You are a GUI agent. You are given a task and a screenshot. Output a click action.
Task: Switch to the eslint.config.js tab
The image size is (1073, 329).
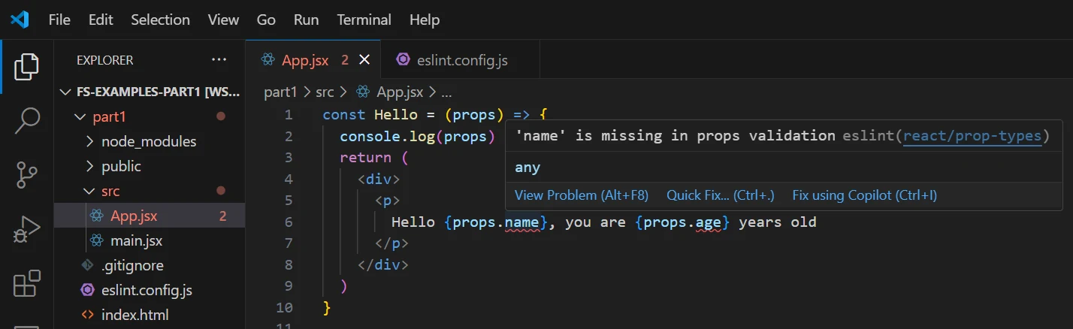460,60
